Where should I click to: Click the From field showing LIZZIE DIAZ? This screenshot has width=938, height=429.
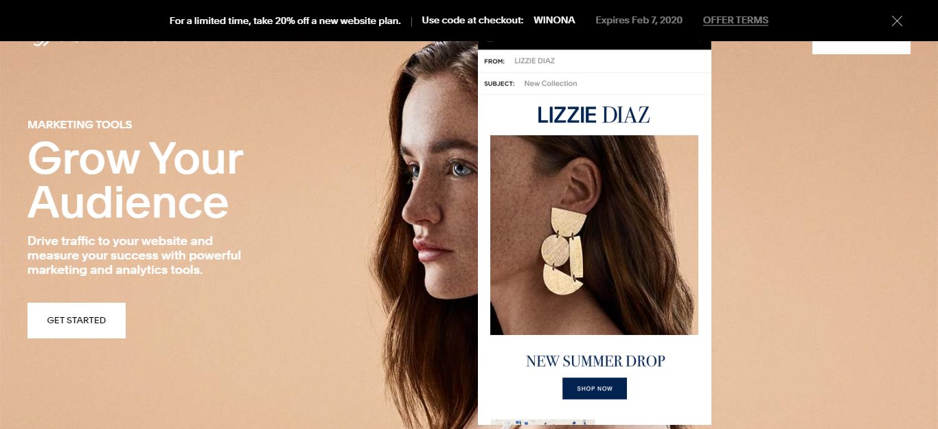tap(594, 61)
